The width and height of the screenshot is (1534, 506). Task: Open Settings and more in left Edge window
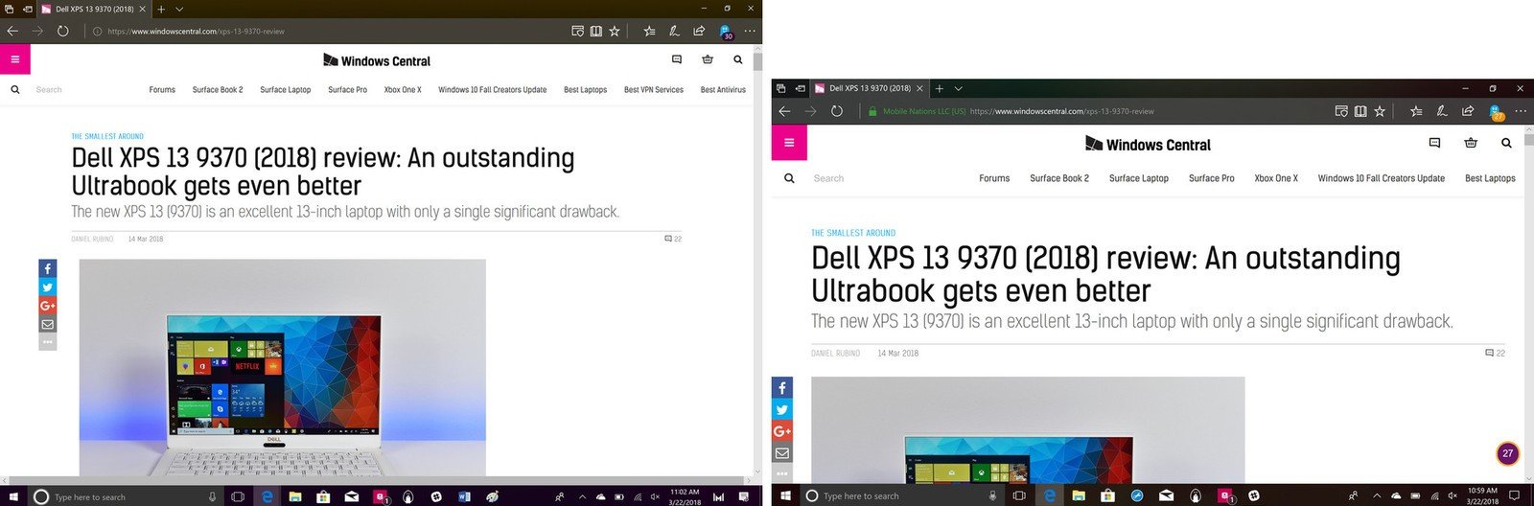[x=750, y=31]
